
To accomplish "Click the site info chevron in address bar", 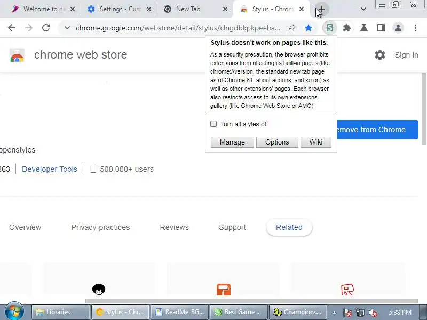I will point(67,28).
